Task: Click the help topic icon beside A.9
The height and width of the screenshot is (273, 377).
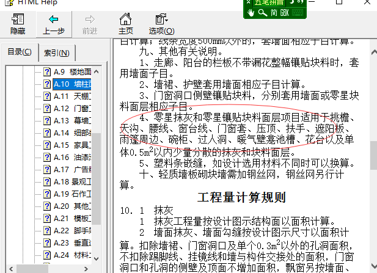Action: coord(47,71)
